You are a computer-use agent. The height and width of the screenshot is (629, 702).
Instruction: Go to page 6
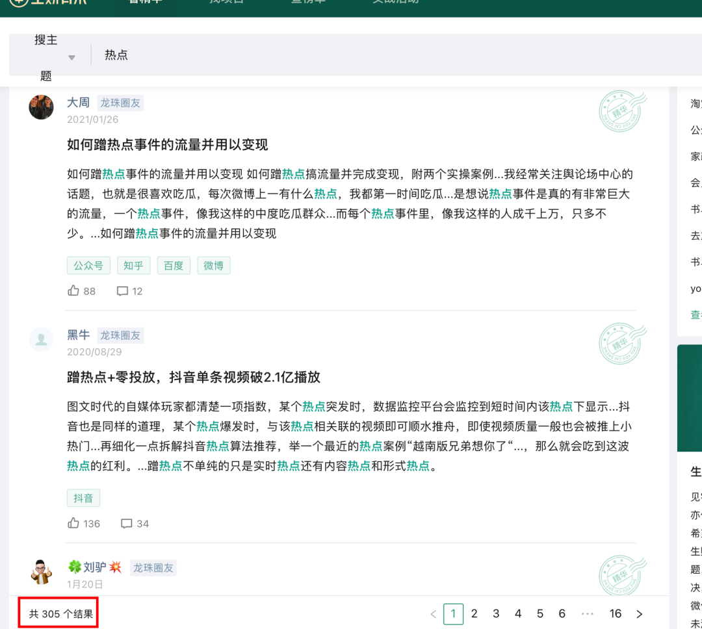[562, 614]
